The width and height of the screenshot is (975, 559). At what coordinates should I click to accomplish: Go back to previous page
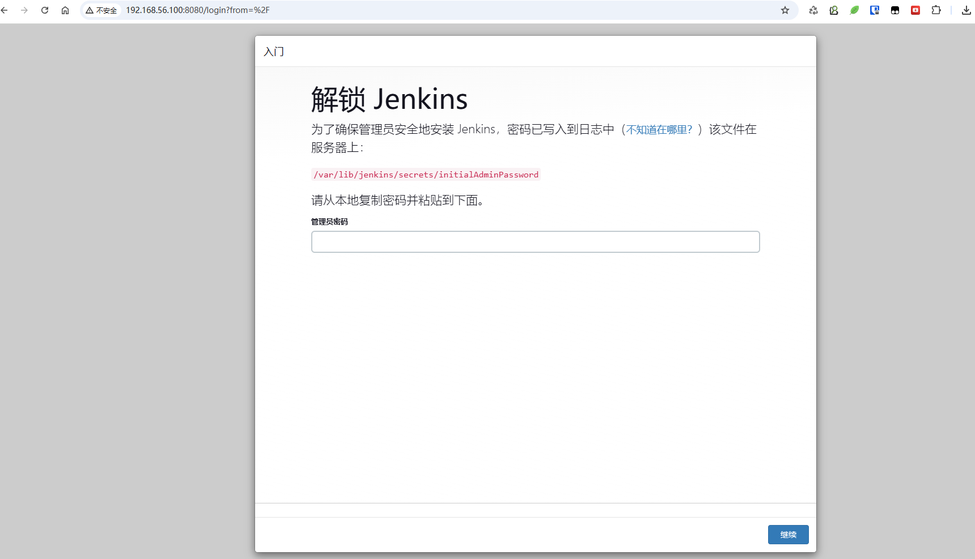pos(5,10)
